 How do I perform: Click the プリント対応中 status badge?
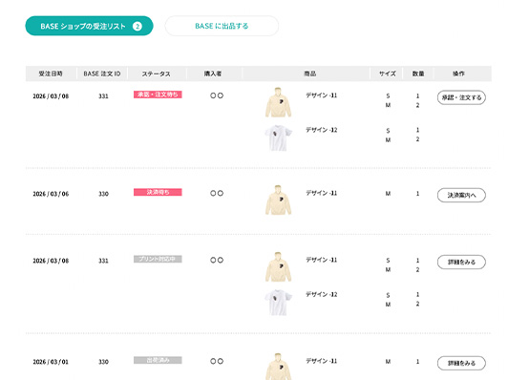coord(158,259)
